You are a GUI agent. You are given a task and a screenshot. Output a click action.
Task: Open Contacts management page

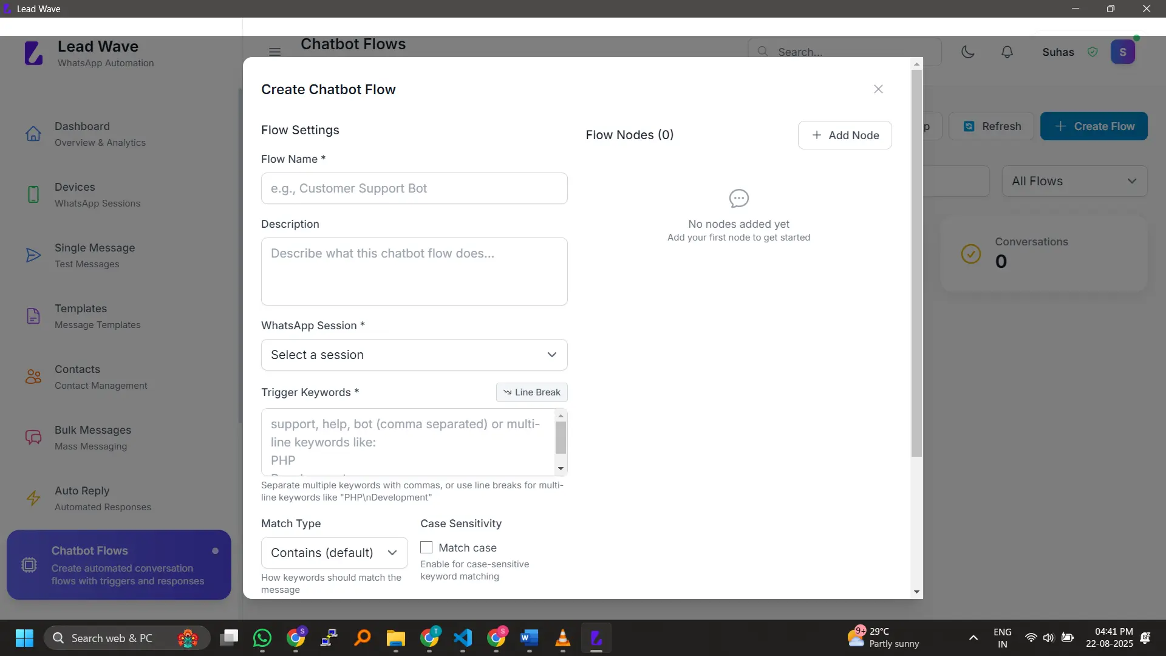(x=118, y=377)
